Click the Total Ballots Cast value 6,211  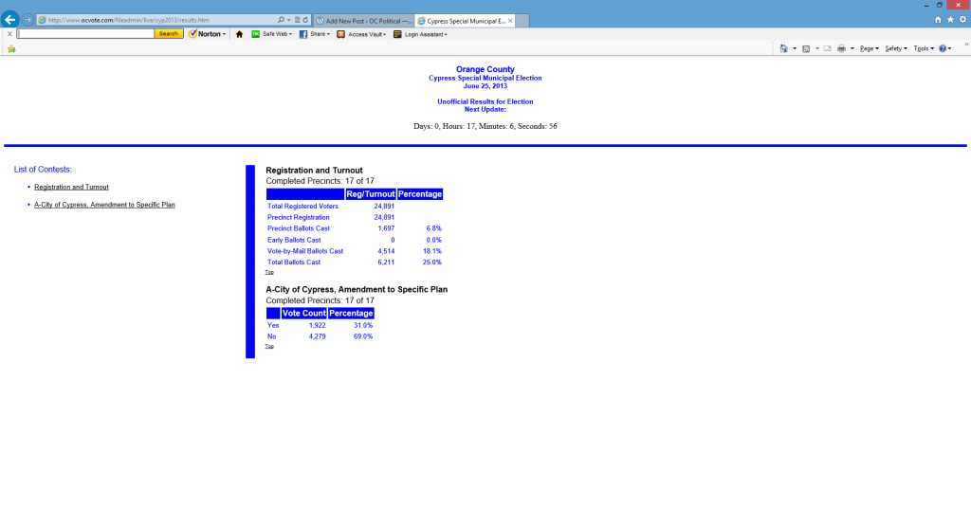click(x=386, y=262)
